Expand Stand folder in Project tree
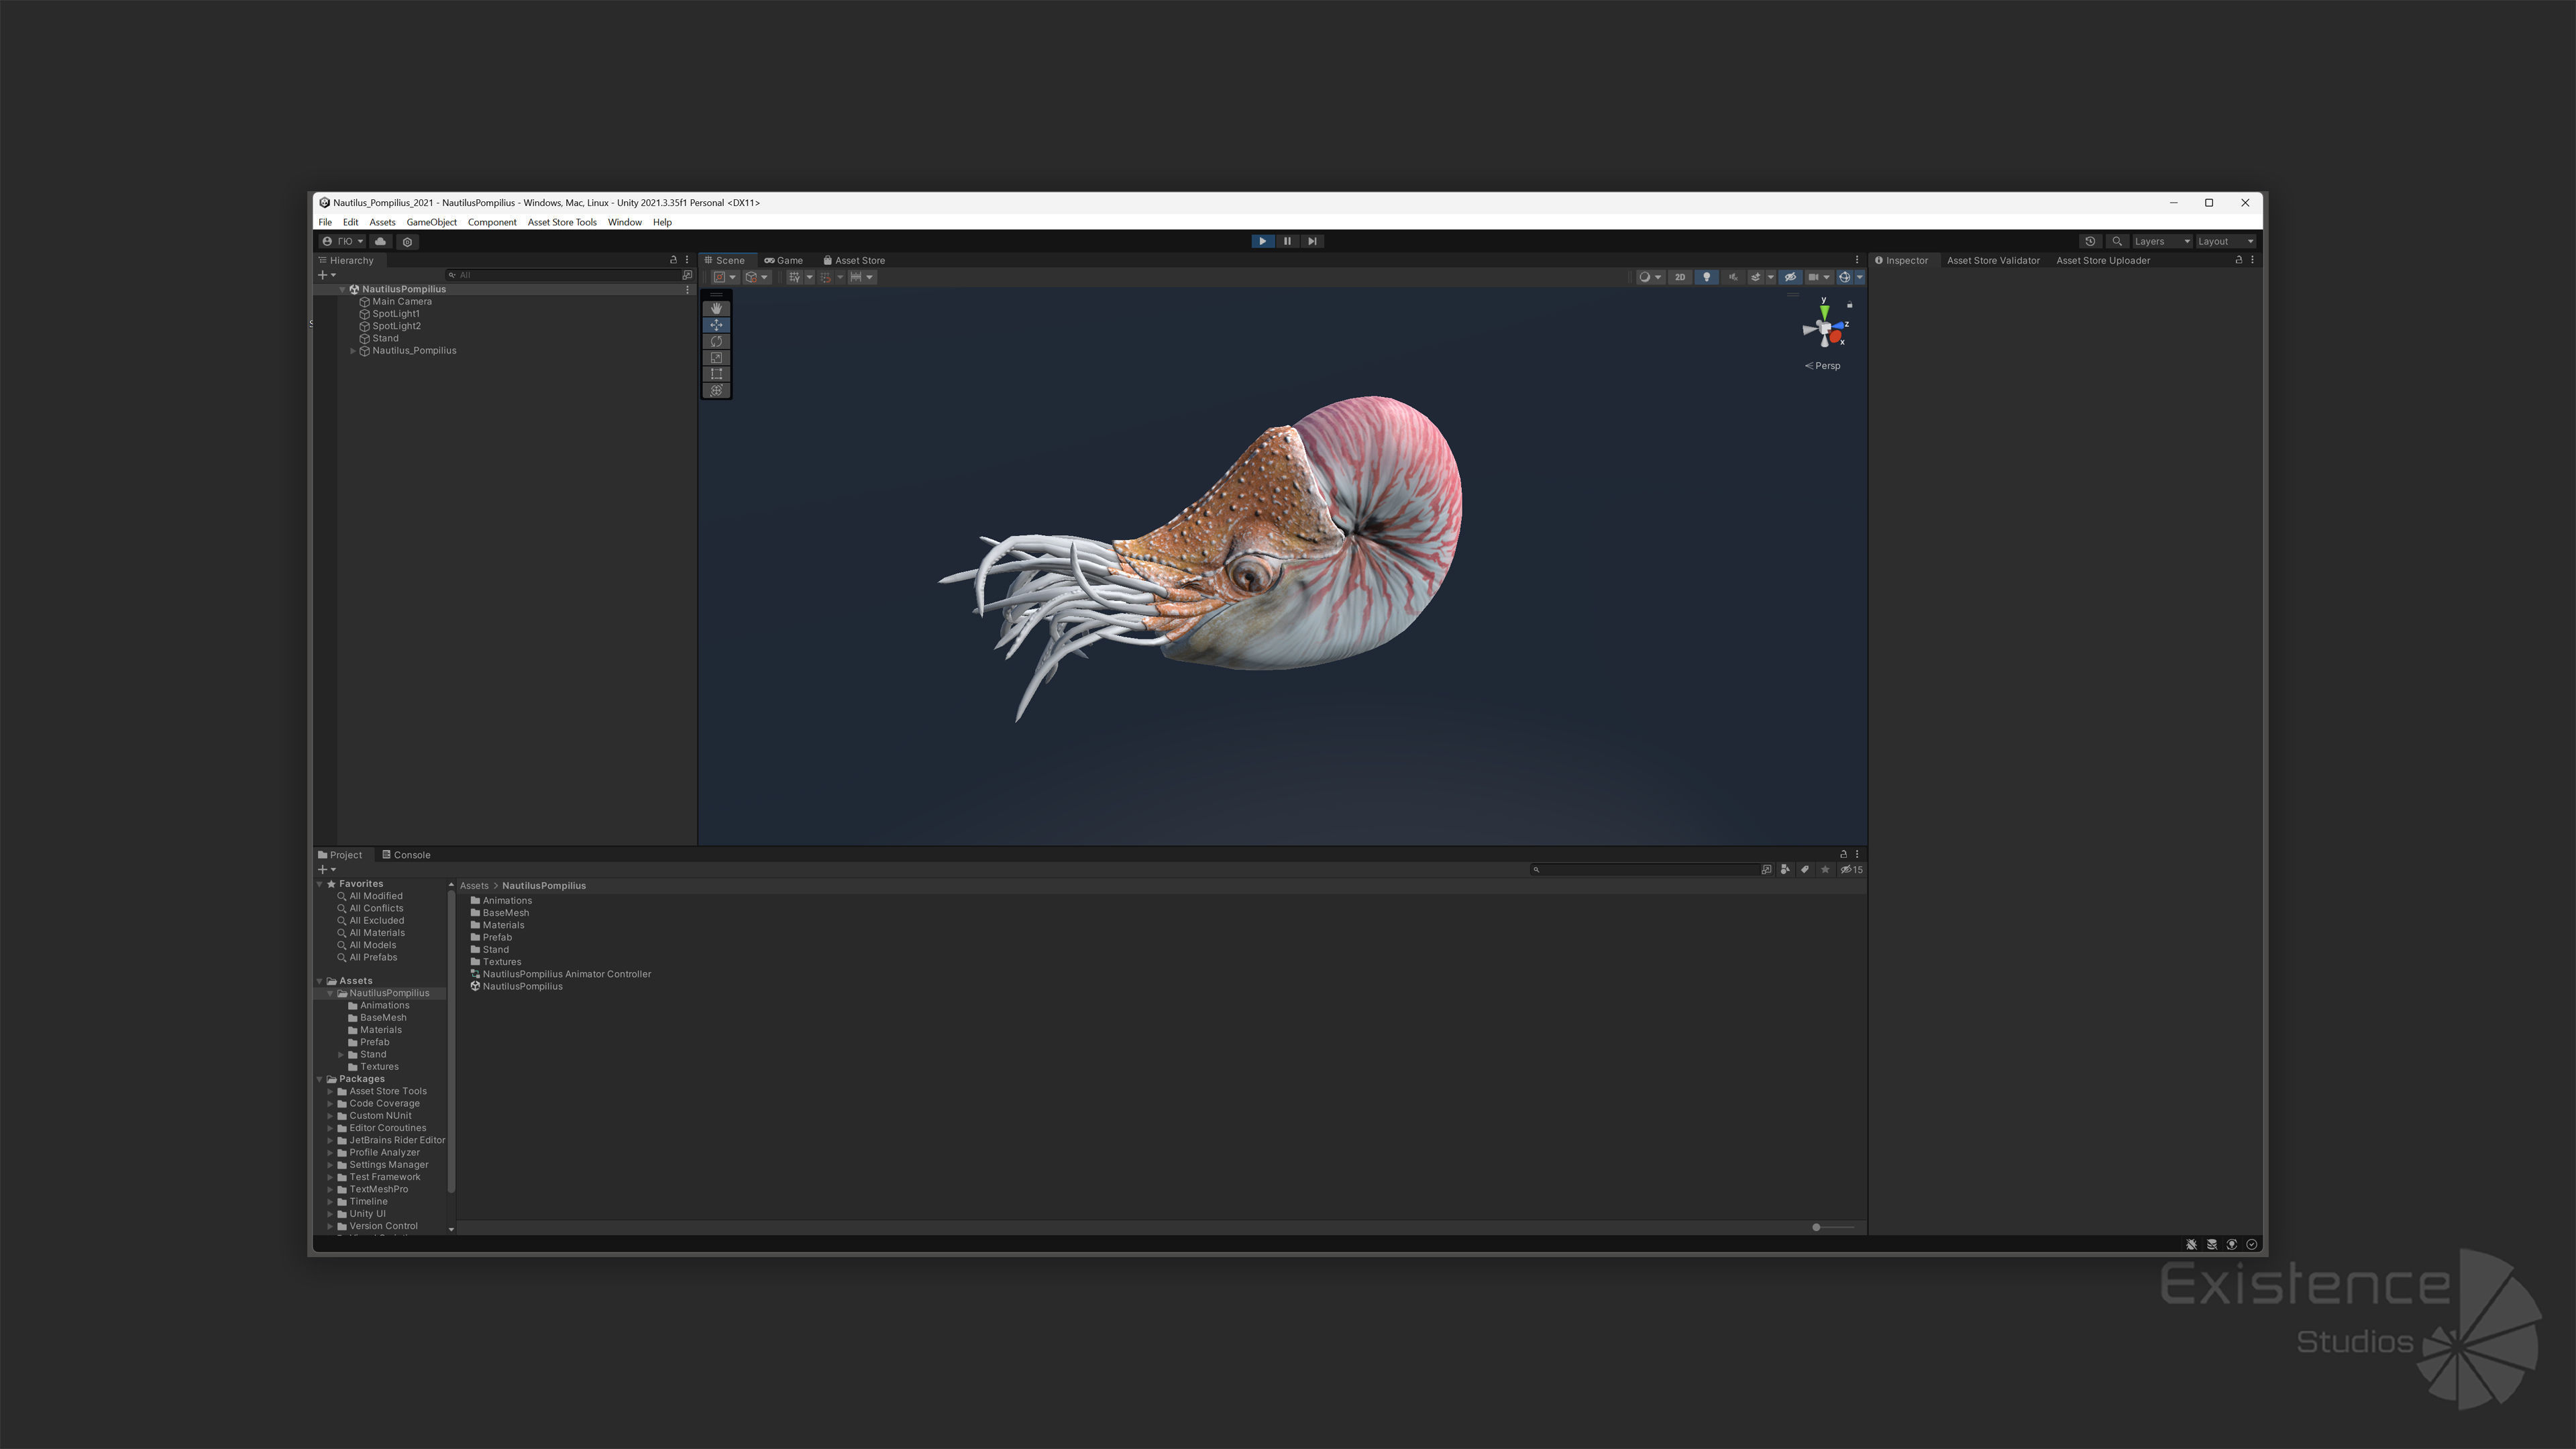Viewport: 2576px width, 1449px height. pyautogui.click(x=341, y=1055)
